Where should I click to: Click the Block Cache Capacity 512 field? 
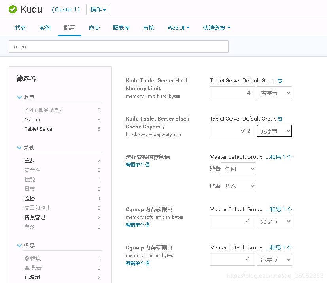tap(232, 131)
